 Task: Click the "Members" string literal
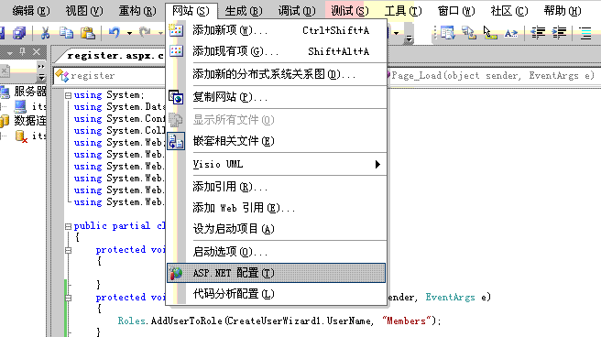tap(407, 321)
